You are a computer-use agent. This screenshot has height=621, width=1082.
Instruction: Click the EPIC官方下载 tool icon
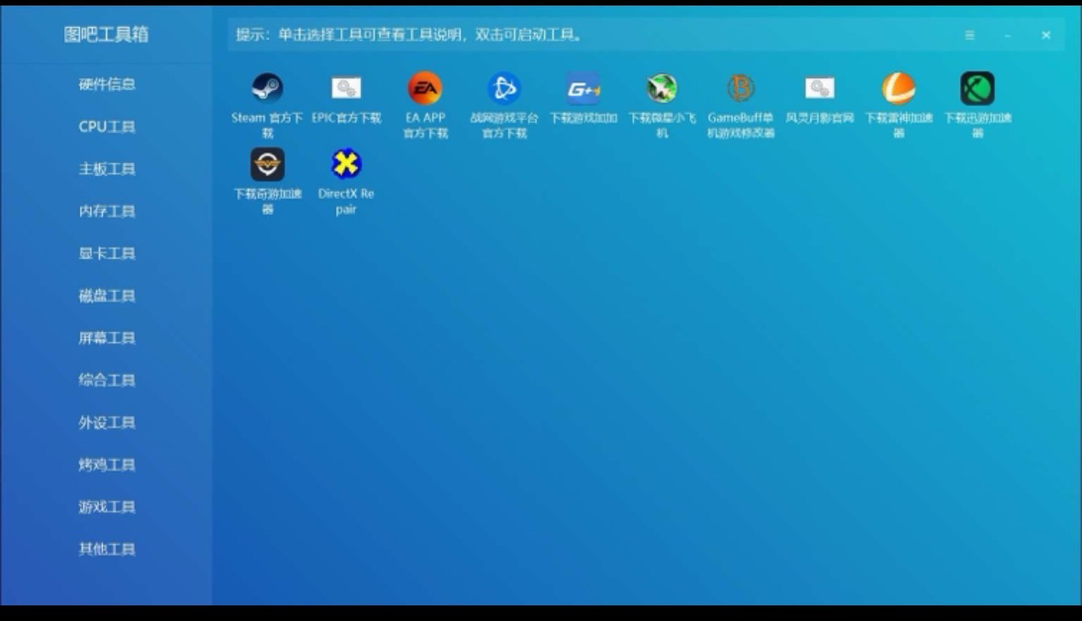point(346,89)
